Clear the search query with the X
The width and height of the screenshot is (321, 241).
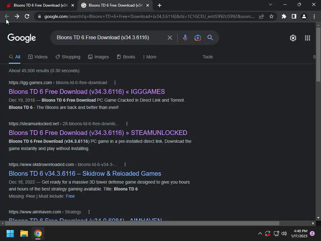[x=170, y=38]
